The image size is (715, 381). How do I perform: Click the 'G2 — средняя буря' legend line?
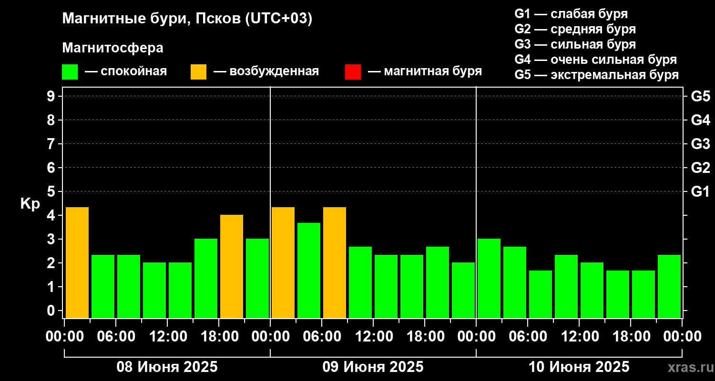pyautogui.click(x=575, y=29)
